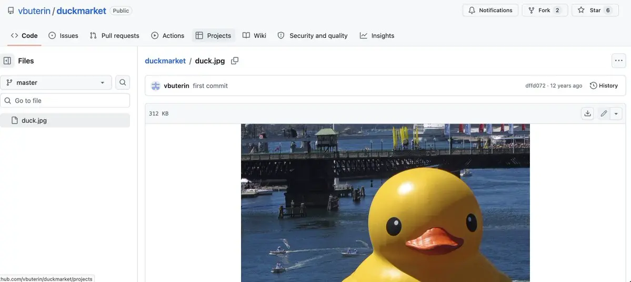
Task: Open the 'first commit' message link
Action: (x=210, y=86)
